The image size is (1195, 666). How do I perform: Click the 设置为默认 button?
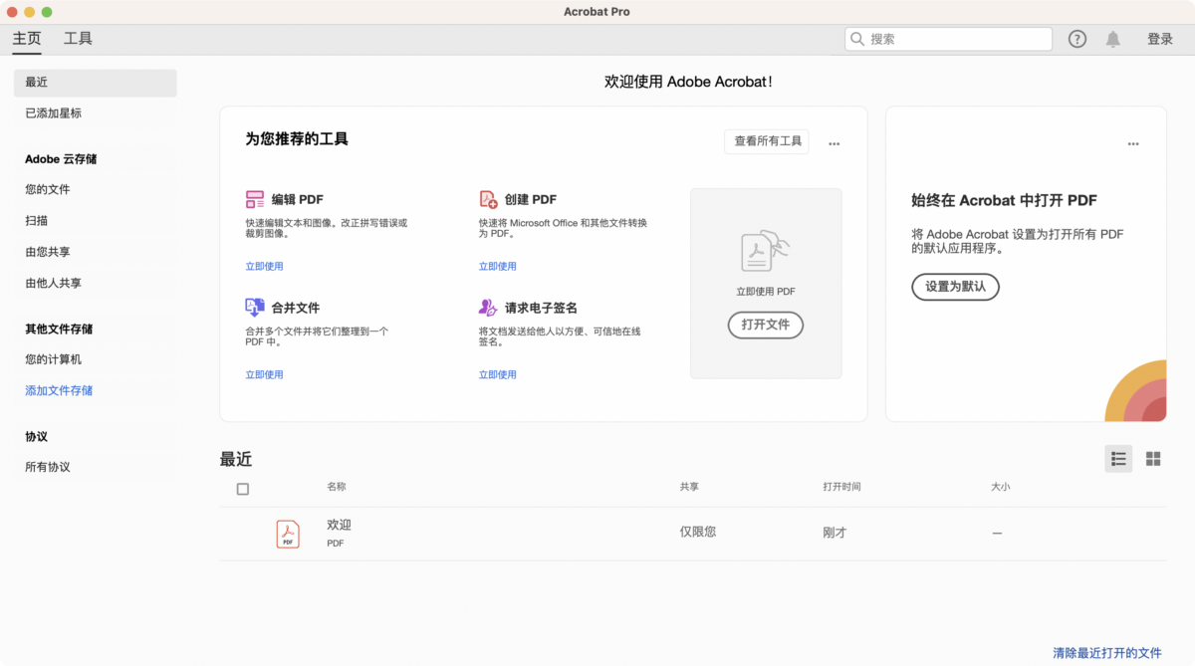pyautogui.click(x=955, y=287)
